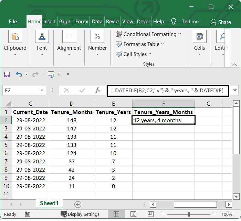This screenshot has width=241, height=221.
Task: Open the Name Box dropdown arrow
Action: point(42,91)
